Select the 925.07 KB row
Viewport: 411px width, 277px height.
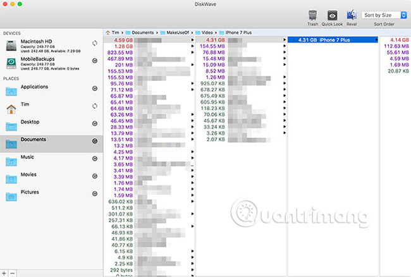pyautogui.click(x=241, y=83)
